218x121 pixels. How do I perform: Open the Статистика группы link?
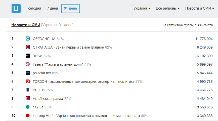(180, 25)
